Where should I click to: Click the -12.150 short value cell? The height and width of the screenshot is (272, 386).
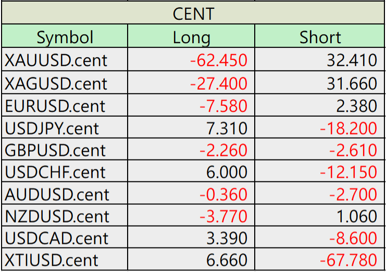[319, 171]
